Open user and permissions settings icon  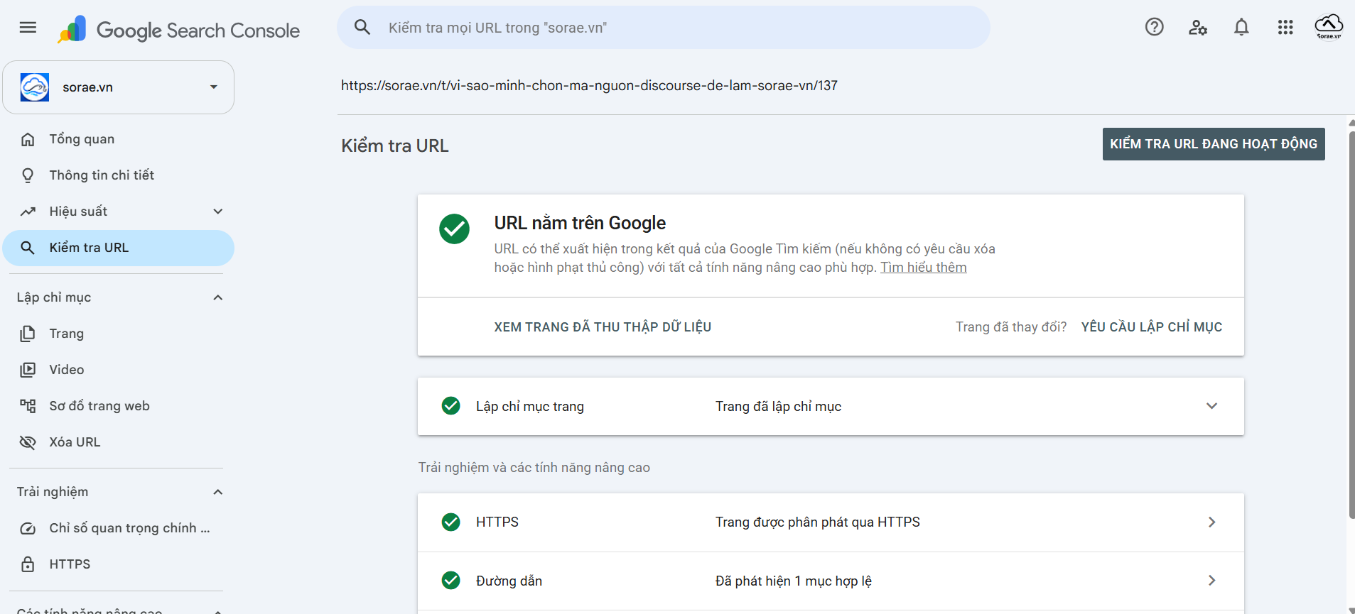1198,28
